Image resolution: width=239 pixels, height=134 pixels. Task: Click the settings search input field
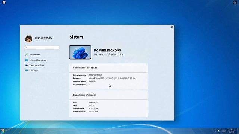click(x=41, y=48)
